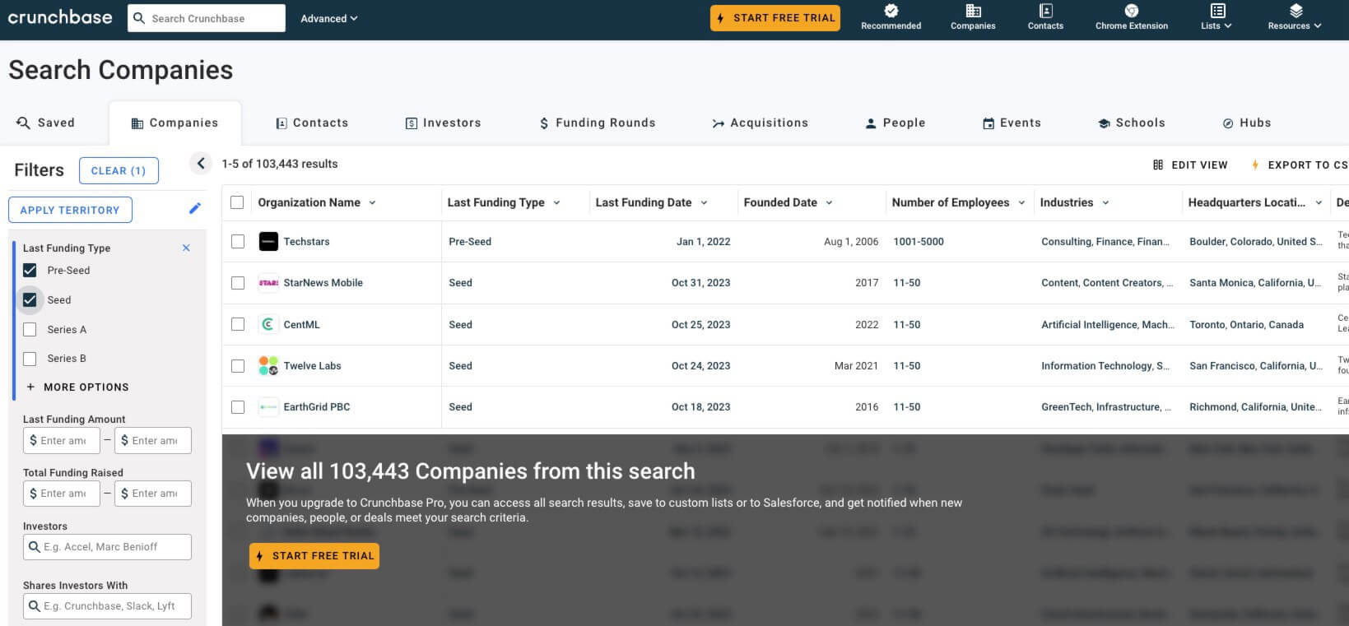Check the Series A filter checkbox
The height and width of the screenshot is (626, 1349).
[x=30, y=329]
